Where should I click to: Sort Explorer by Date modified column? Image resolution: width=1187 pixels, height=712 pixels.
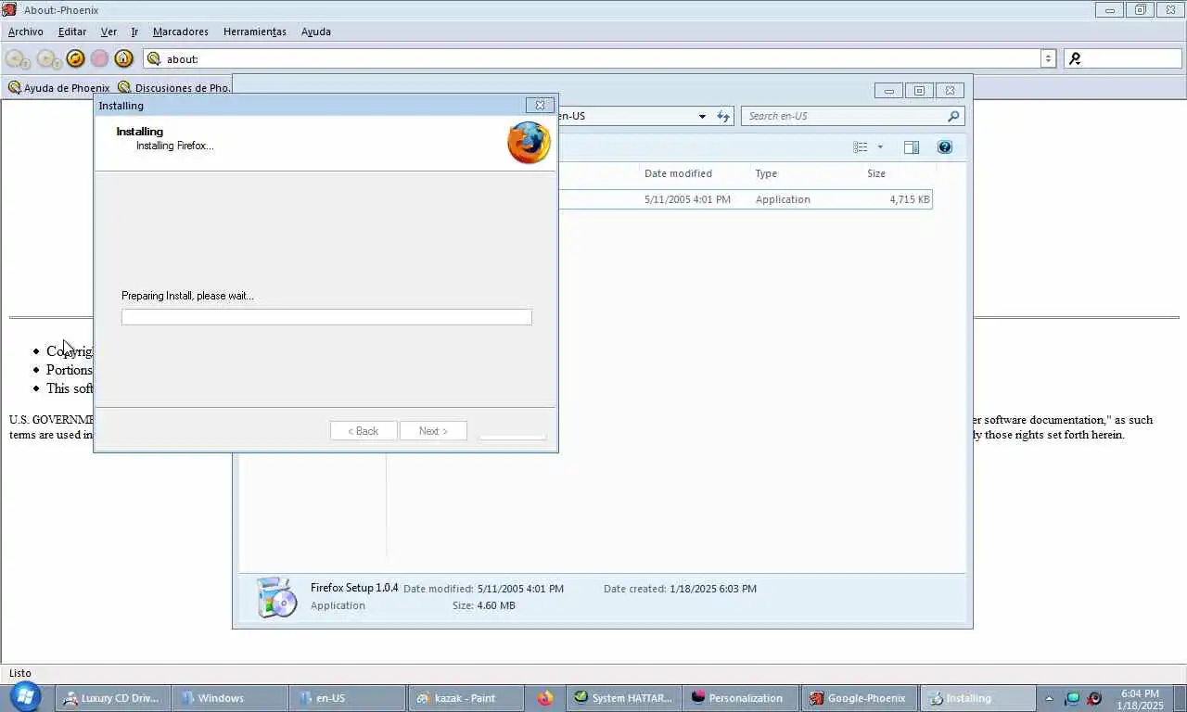[x=678, y=173]
